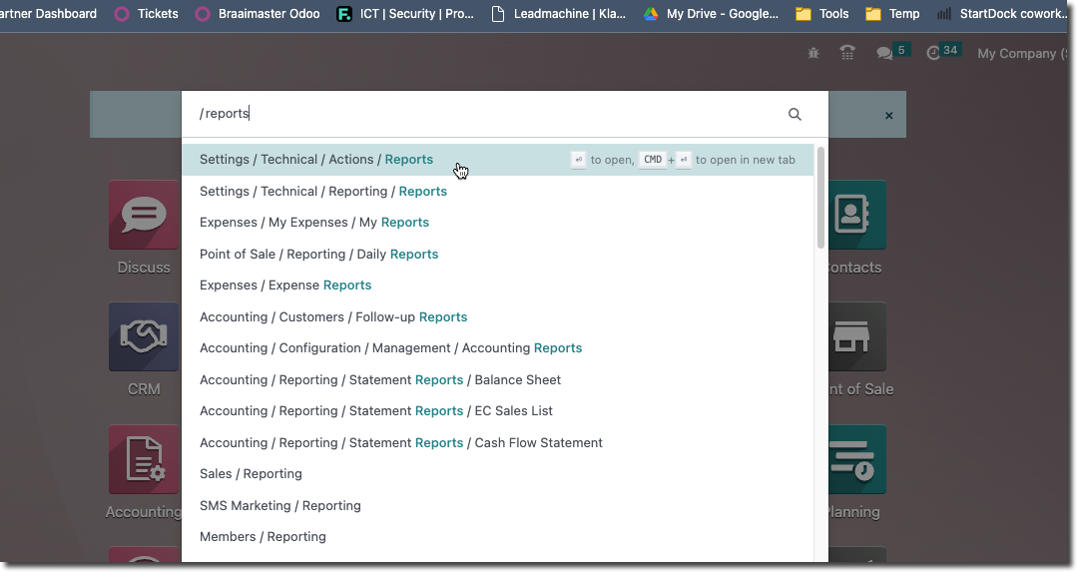Open the Discuss app icon
Viewport: 1077px width, 572px height.
pos(144,215)
